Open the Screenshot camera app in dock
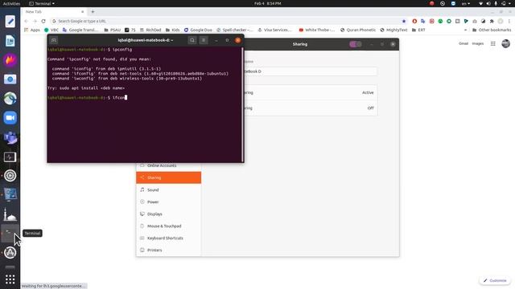 (10, 79)
